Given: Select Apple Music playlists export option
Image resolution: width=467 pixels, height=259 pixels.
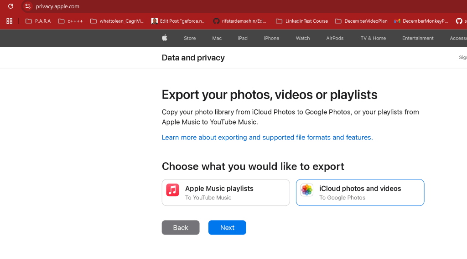Looking at the screenshot, I should click(226, 193).
